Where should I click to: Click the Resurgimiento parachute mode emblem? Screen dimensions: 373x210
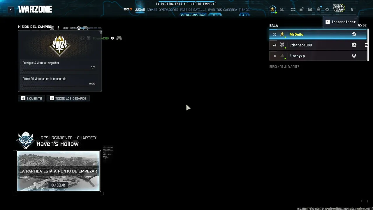26,140
